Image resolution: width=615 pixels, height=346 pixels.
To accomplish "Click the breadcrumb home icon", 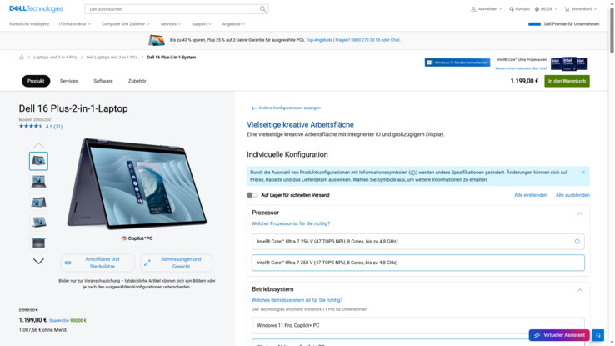I will tap(22, 58).
